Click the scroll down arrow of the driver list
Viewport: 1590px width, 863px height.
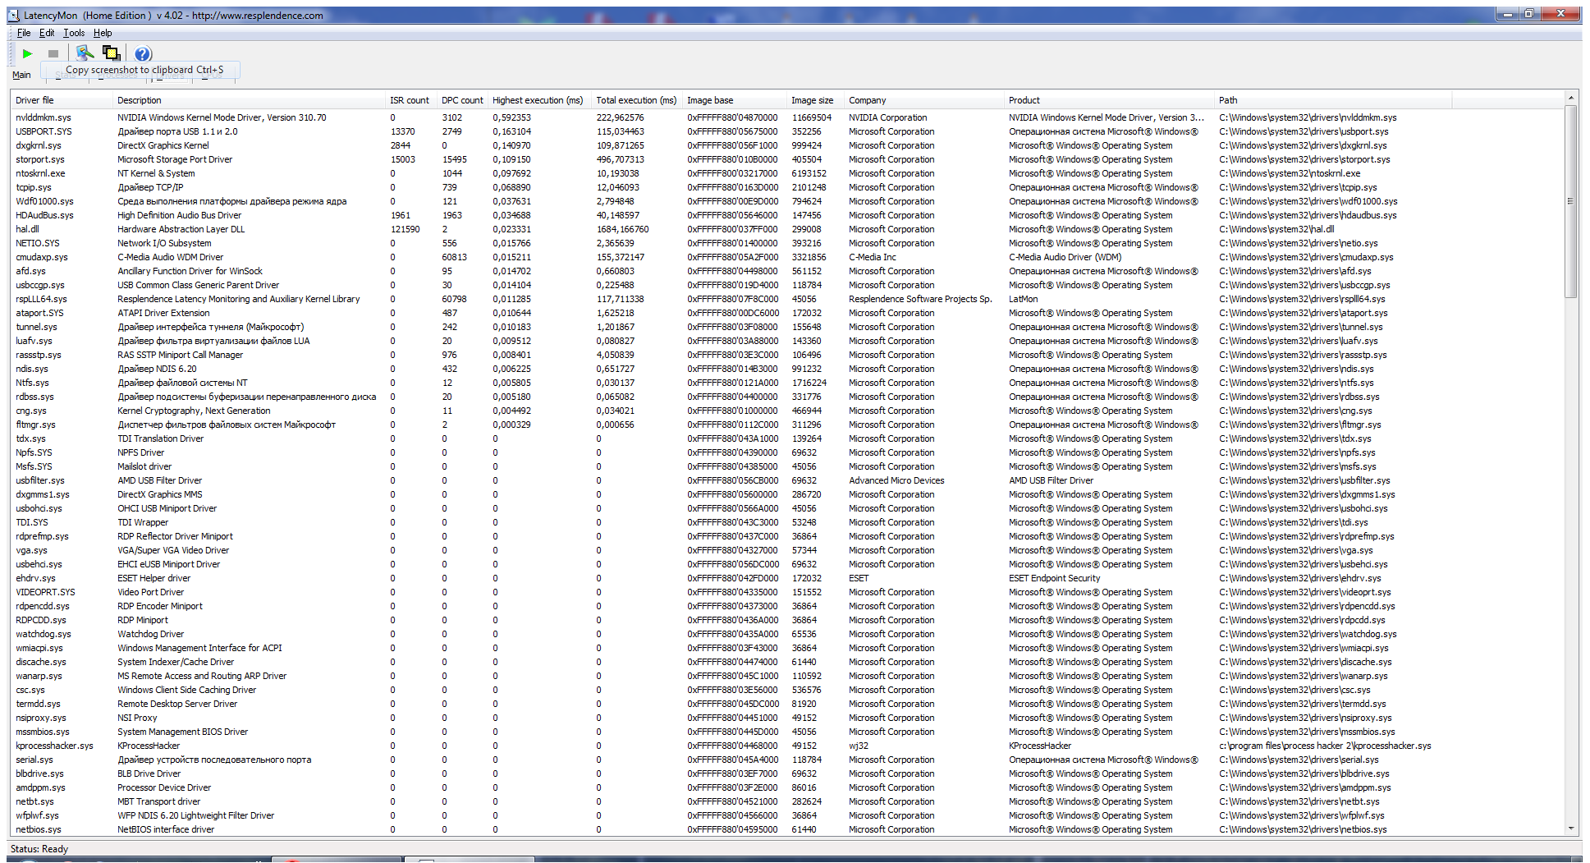[1570, 829]
